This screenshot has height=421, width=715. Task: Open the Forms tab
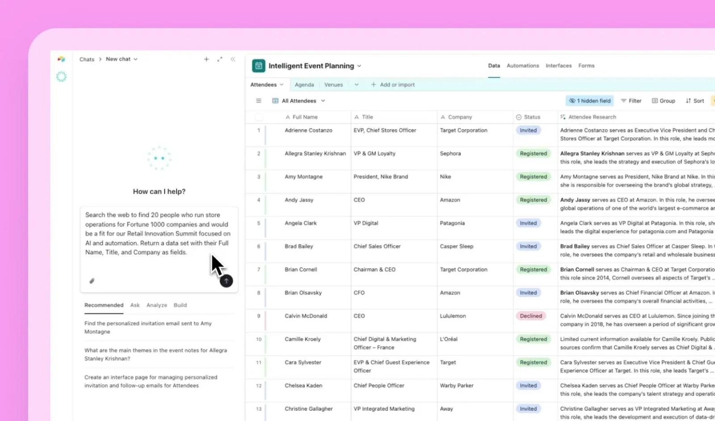(586, 66)
